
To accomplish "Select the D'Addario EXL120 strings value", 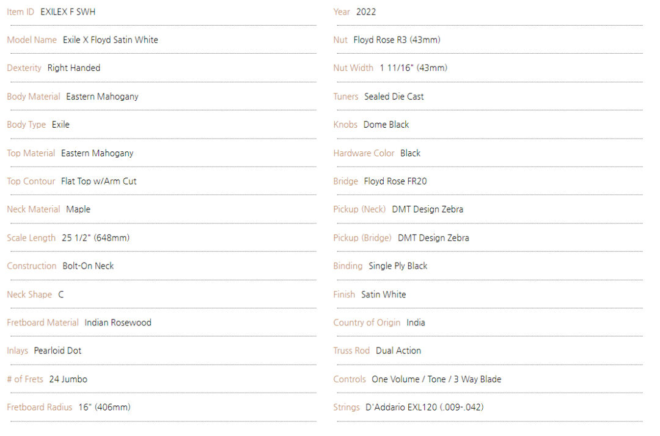I will click(x=425, y=407).
